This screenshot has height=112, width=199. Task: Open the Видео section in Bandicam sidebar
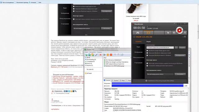pyautogui.click(x=138, y=47)
